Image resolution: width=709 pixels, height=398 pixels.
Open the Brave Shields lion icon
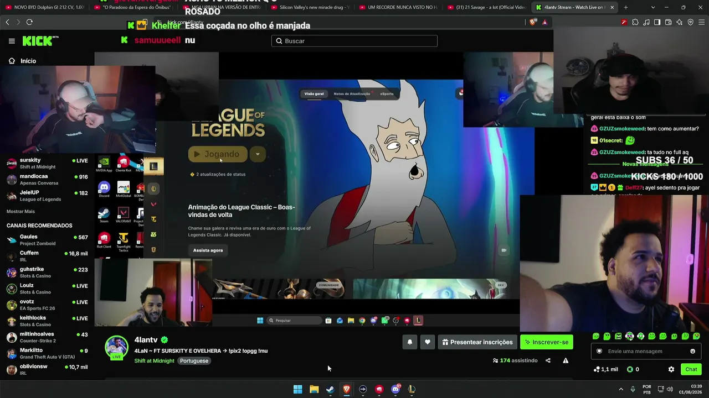click(x=533, y=22)
